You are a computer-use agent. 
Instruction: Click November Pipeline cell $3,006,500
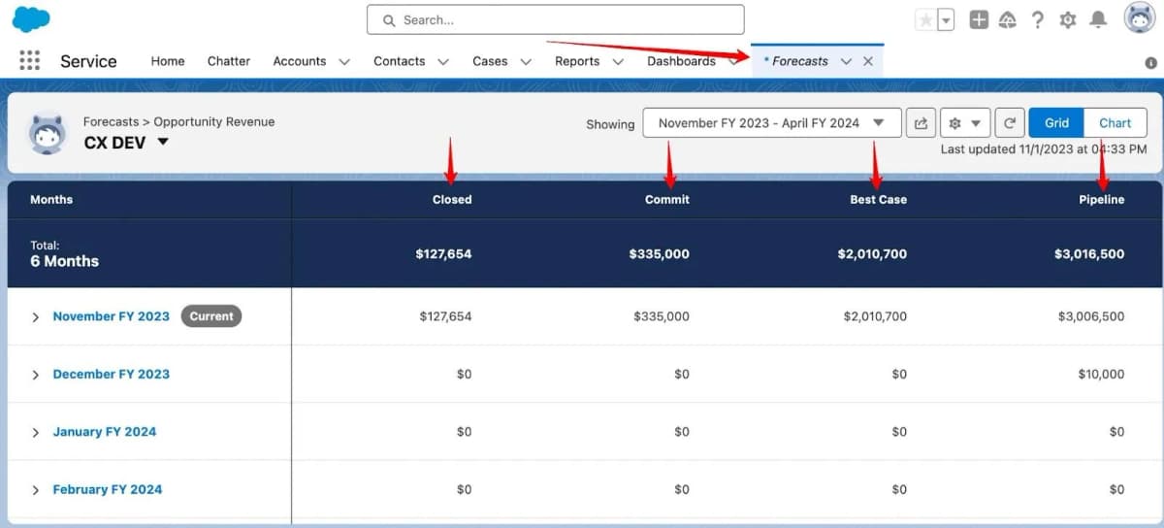(1090, 316)
